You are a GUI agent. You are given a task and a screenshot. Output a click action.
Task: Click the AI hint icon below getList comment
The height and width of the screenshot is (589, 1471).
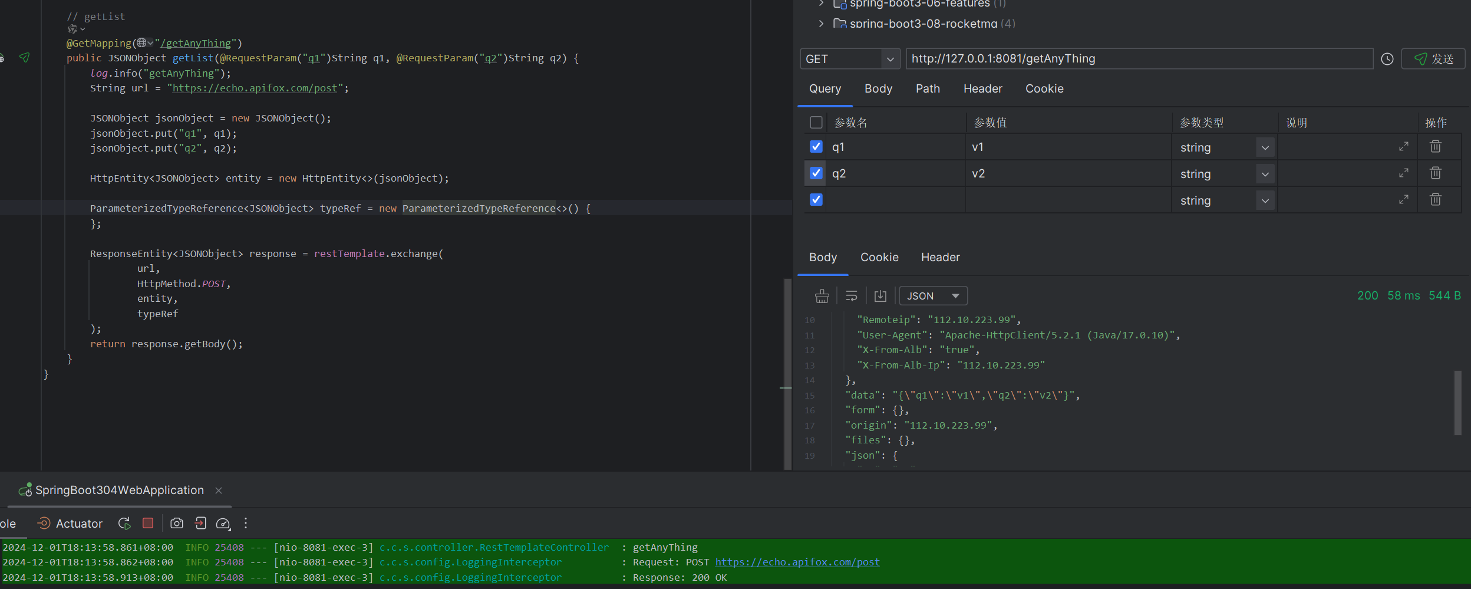72,29
